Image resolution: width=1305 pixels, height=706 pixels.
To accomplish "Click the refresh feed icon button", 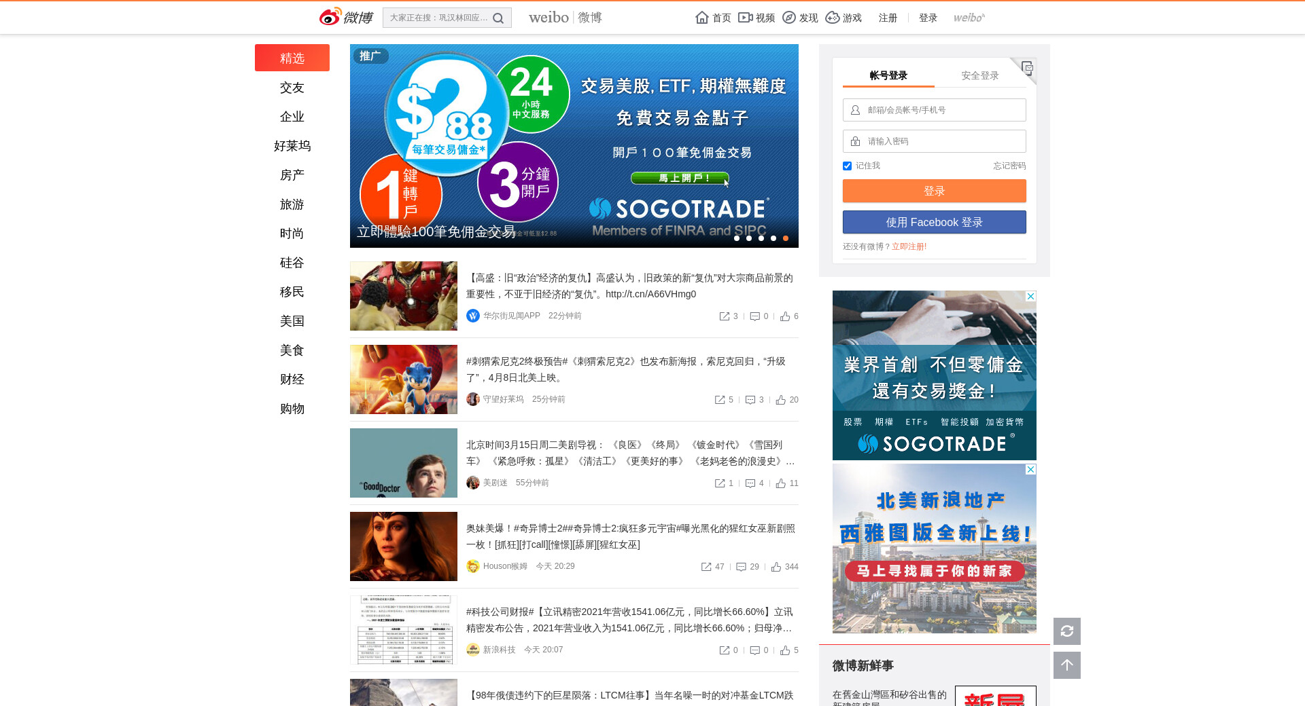I will [x=1066, y=631].
